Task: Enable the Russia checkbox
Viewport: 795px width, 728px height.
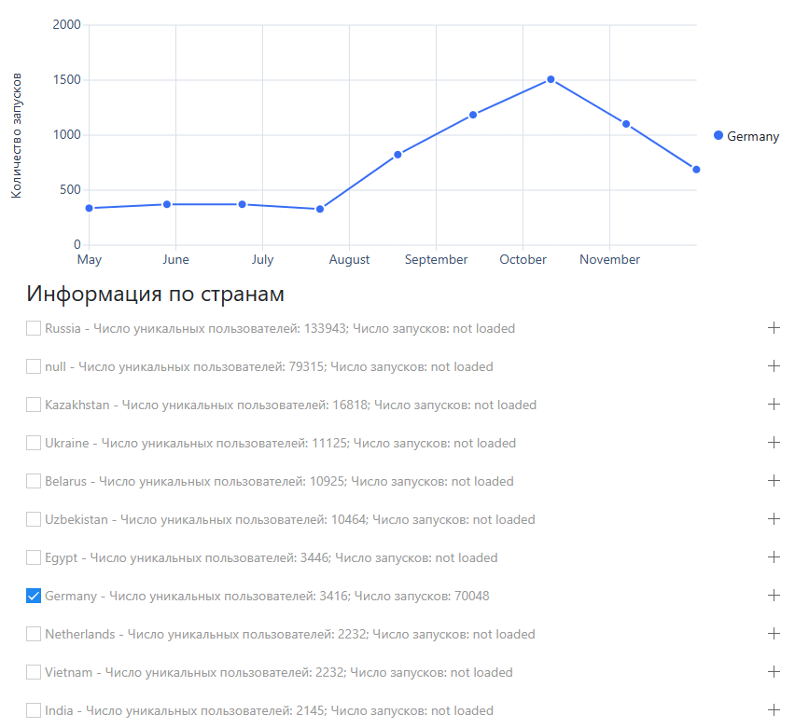Action: 34,328
